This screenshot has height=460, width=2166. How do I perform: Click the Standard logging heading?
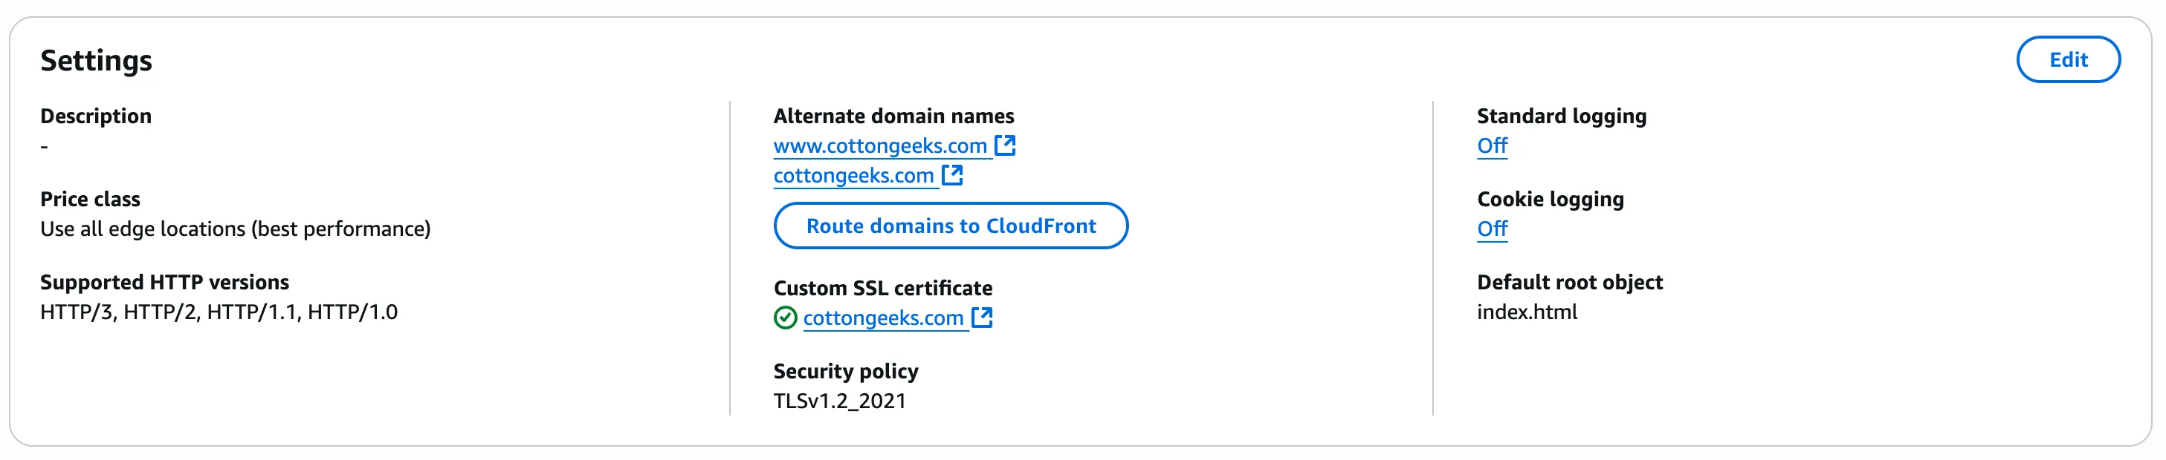[1562, 116]
